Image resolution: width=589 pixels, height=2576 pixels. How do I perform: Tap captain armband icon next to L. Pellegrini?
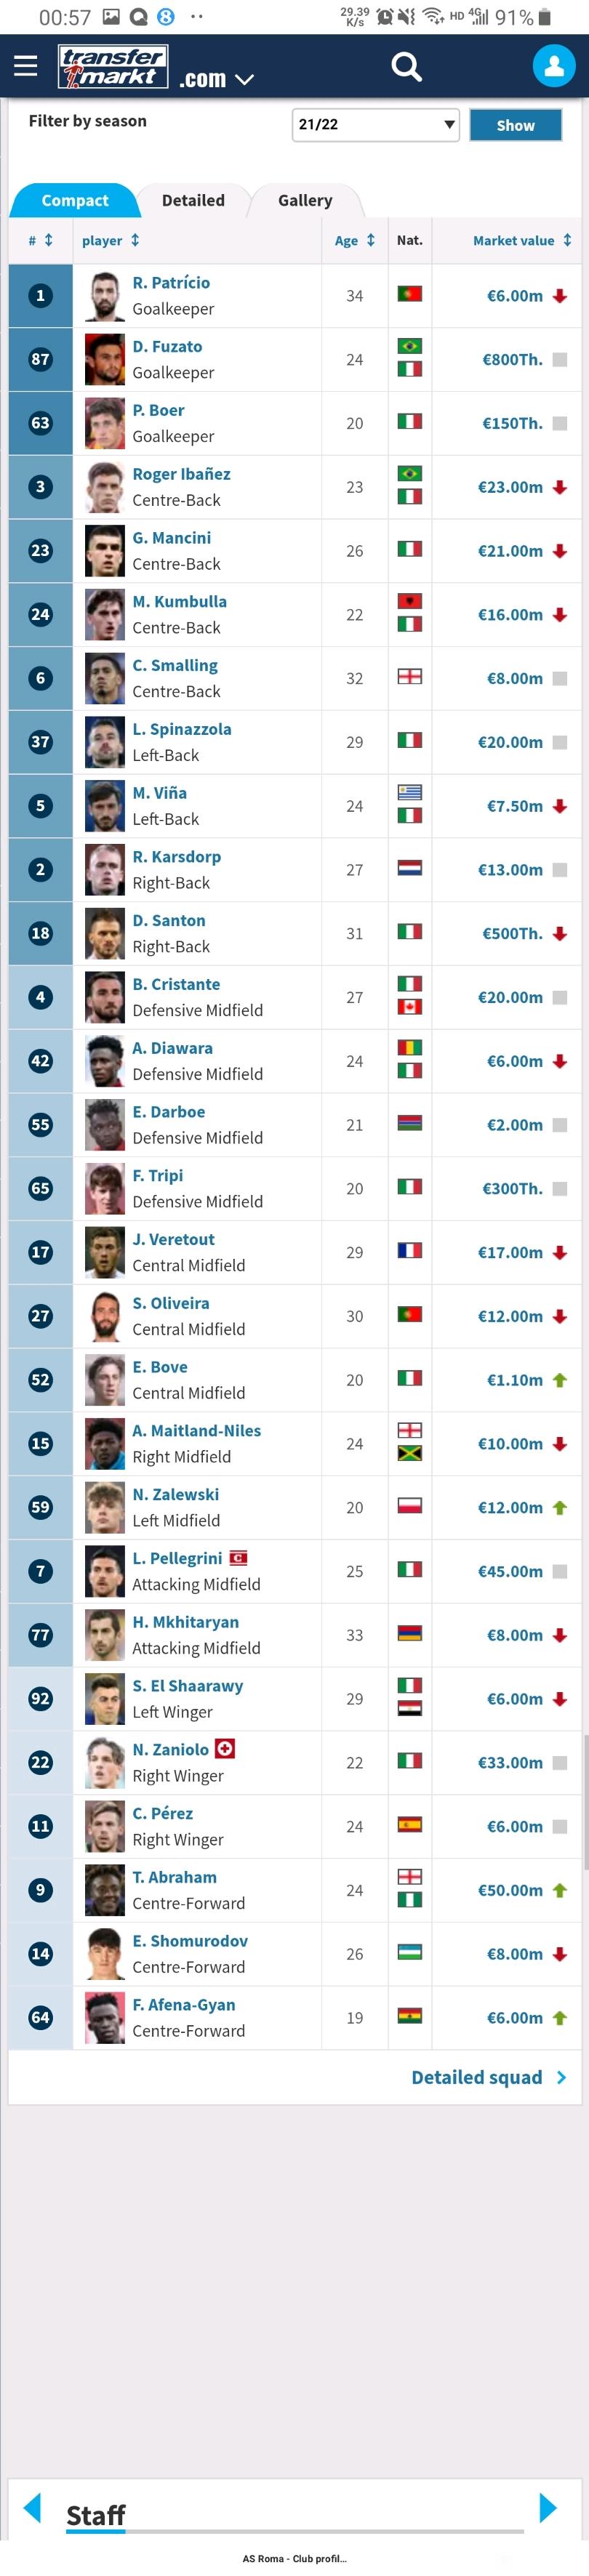[238, 1557]
